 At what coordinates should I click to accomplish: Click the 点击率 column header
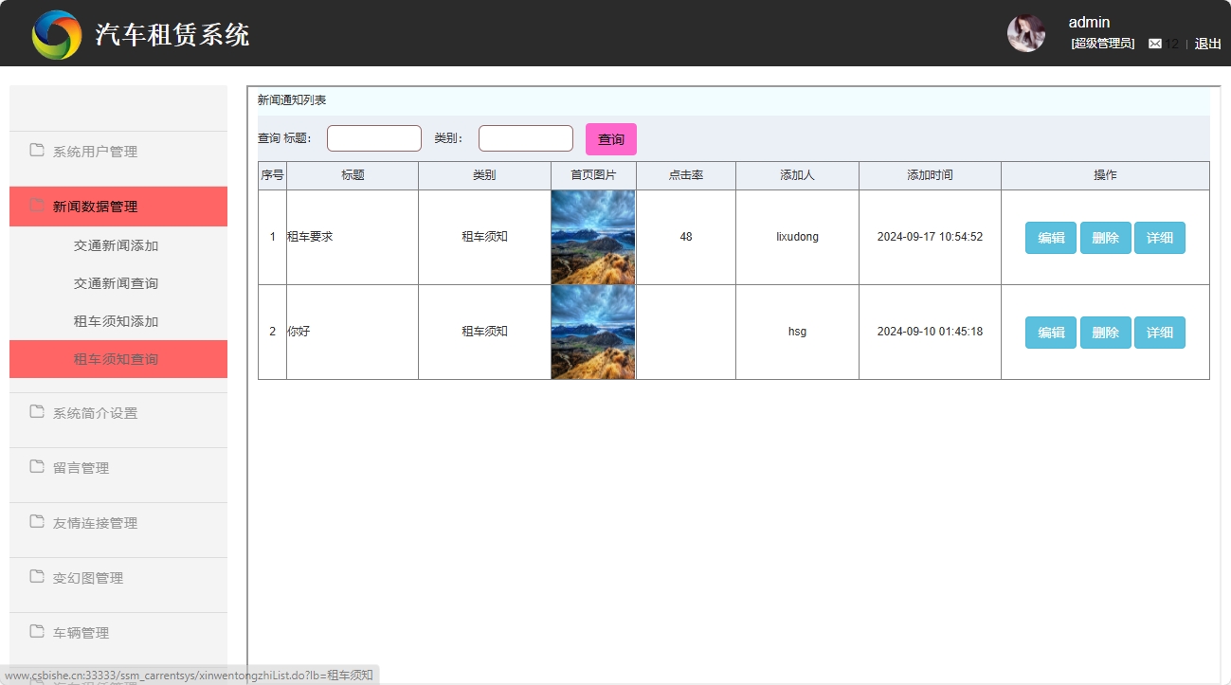[x=686, y=175]
